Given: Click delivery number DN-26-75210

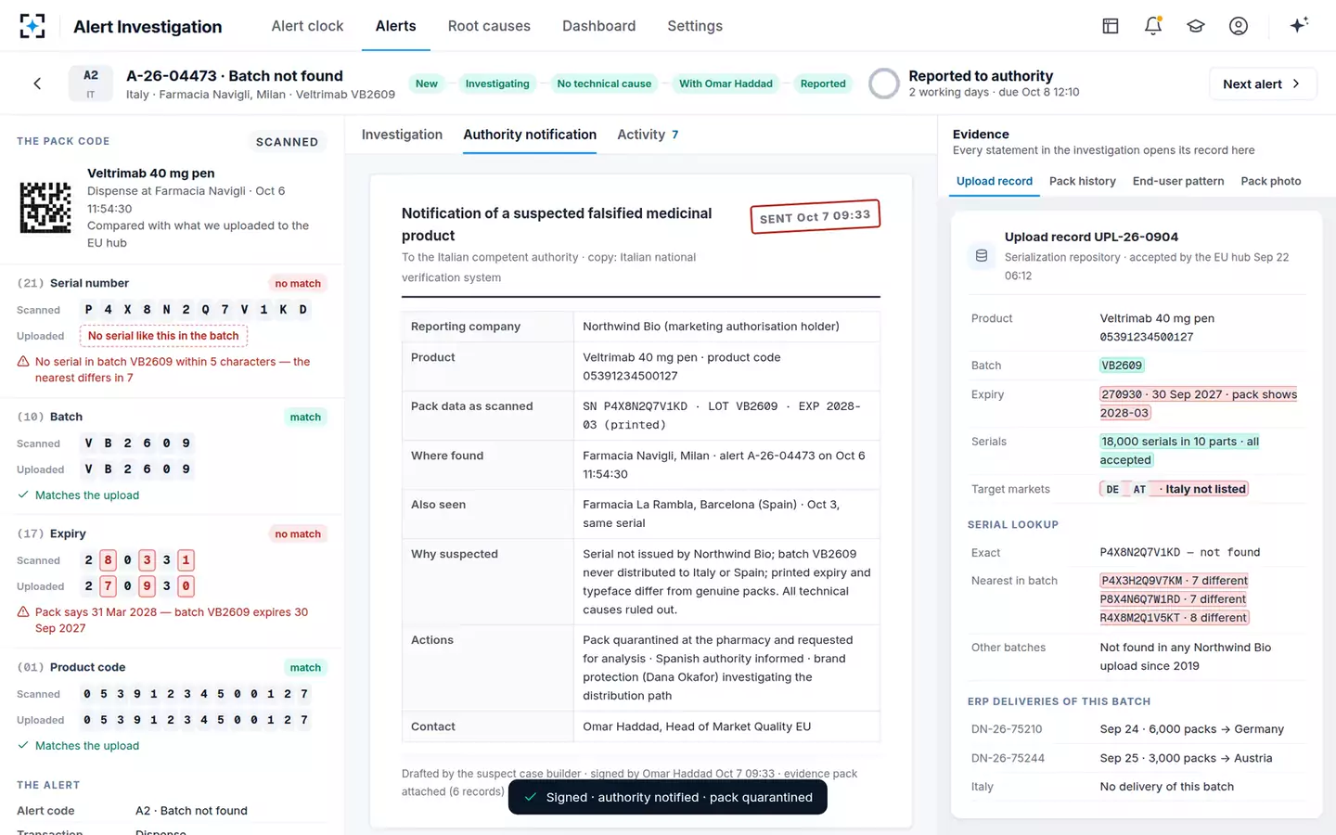Looking at the screenshot, I should 1007,729.
